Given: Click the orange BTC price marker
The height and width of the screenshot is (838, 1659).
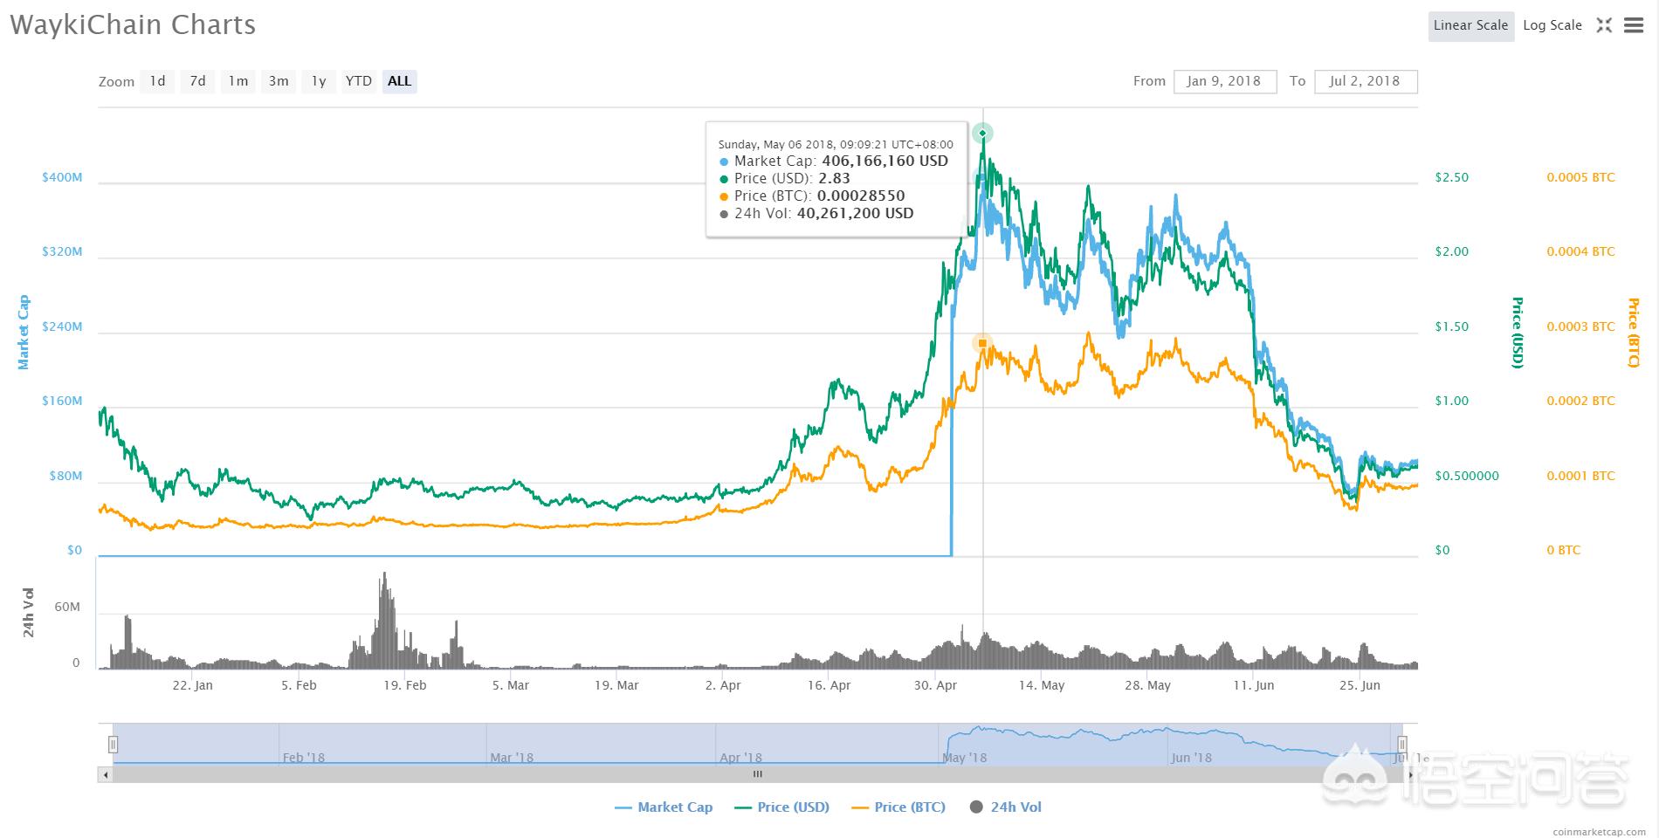Looking at the screenshot, I should (983, 344).
